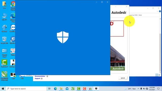This screenshot has height=91, width=162.
Task: Select the UltraViewer desktop shortcut
Action: point(13,40)
